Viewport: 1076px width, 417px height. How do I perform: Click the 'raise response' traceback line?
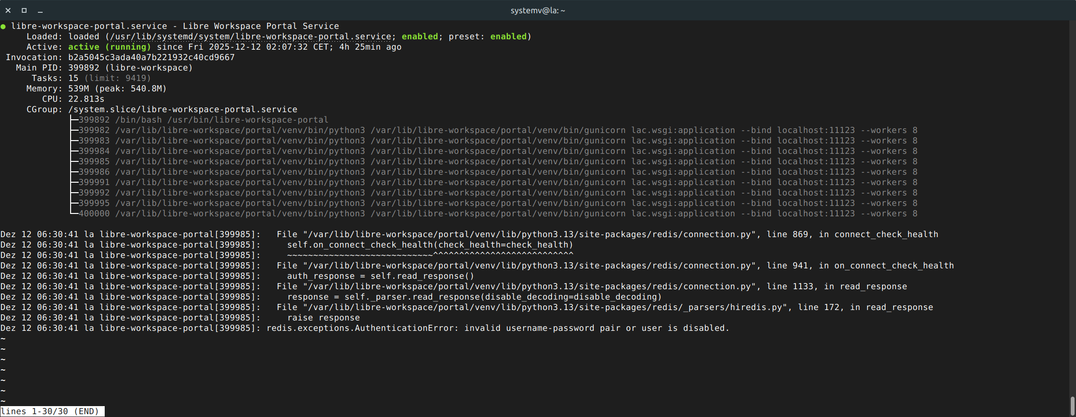coord(323,318)
